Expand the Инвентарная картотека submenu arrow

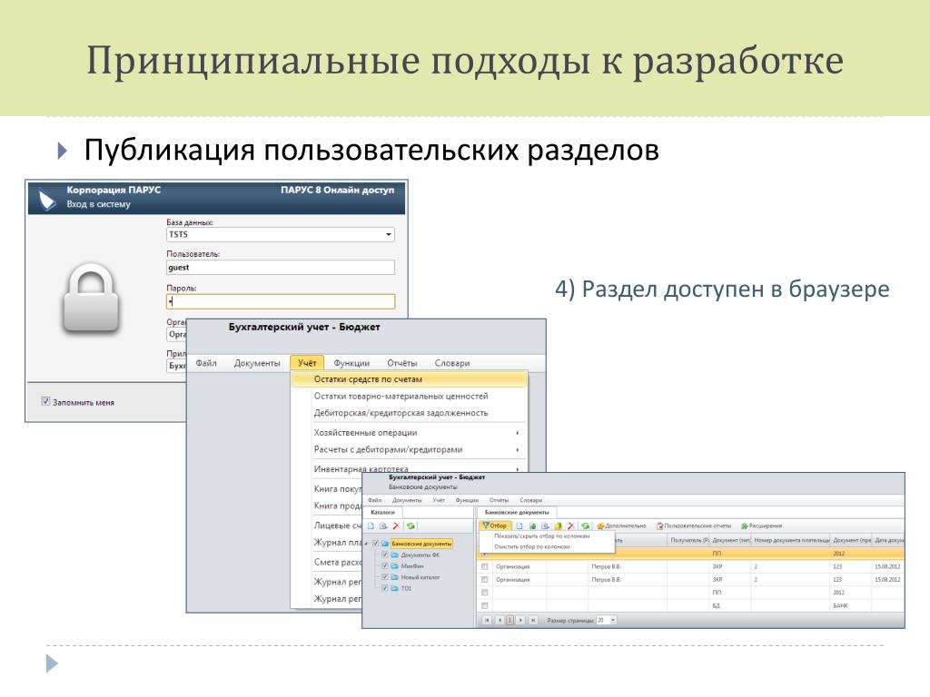point(518,469)
